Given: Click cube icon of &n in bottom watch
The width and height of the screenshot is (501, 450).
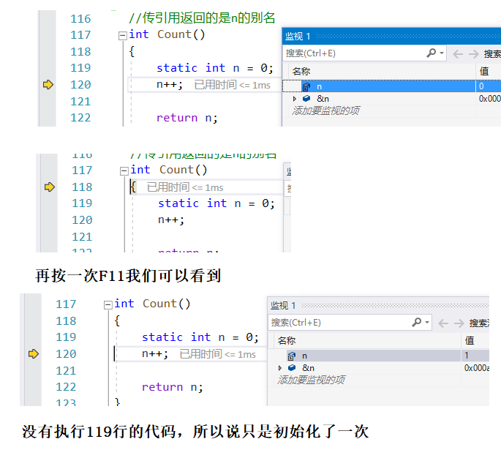Looking at the screenshot, I should click(x=292, y=367).
